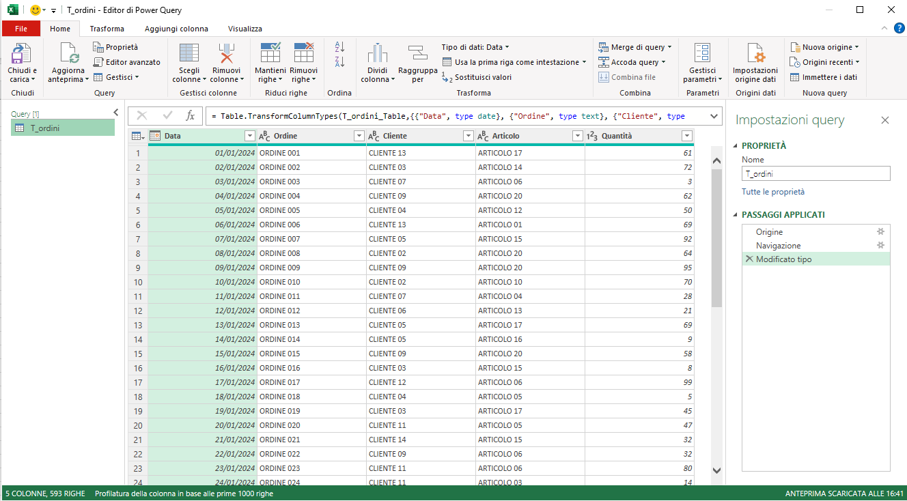
Task: Select the Navigazione applied step
Action: click(778, 246)
